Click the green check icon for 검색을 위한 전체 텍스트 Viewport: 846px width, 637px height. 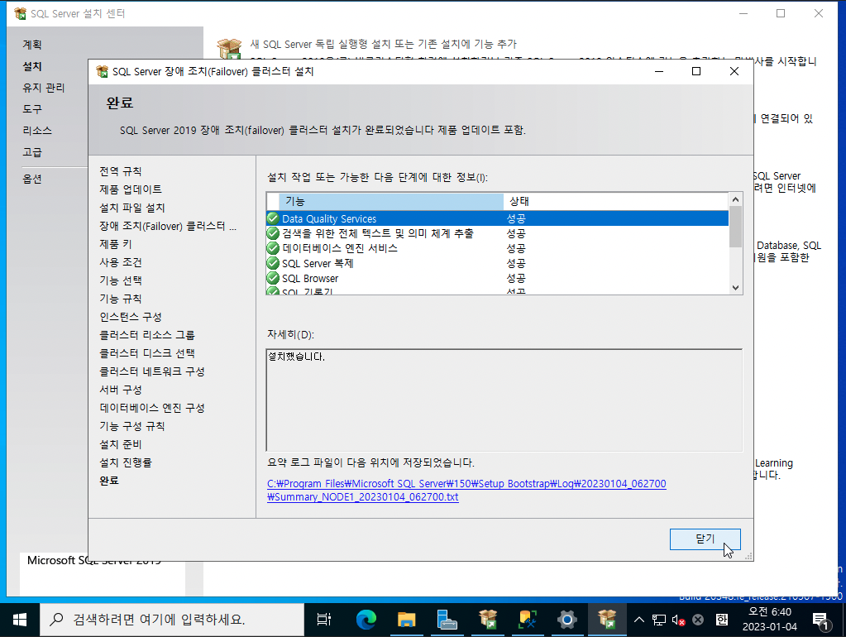(273, 234)
